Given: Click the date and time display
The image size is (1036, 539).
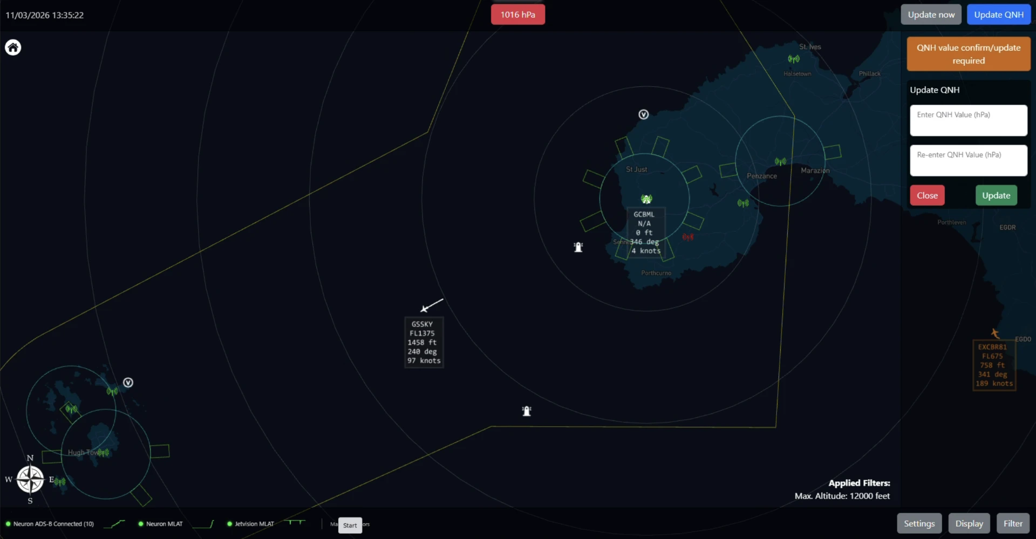Looking at the screenshot, I should pyautogui.click(x=45, y=15).
